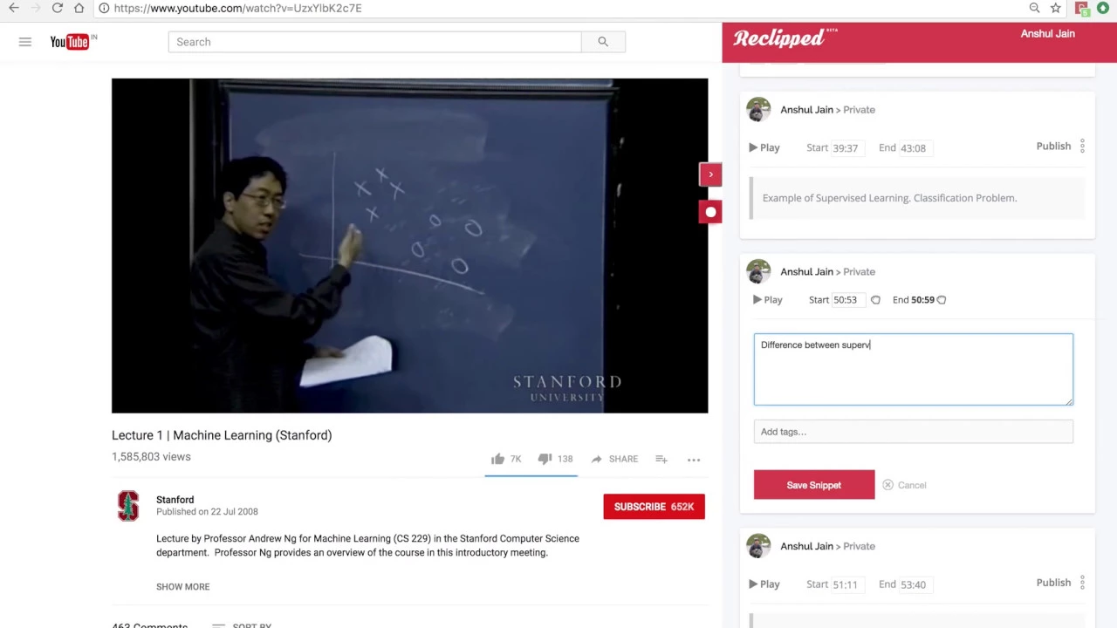Click the Add tags input field
This screenshot has height=628, width=1117.
tap(914, 432)
